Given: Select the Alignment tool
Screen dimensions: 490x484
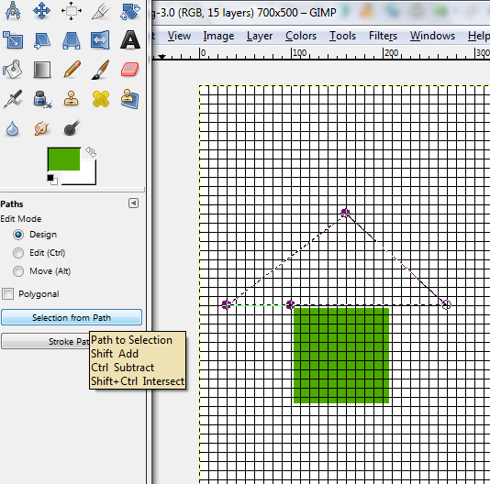Looking at the screenshot, I should [72, 11].
